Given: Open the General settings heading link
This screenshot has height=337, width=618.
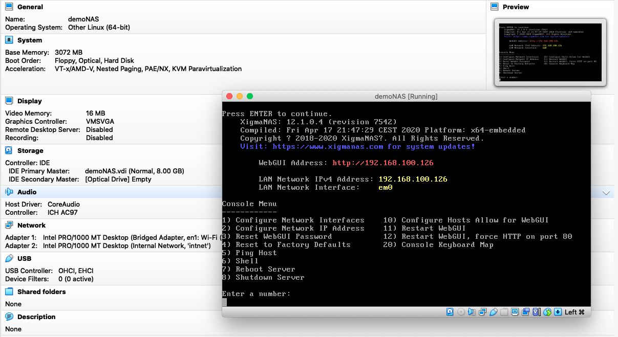Looking at the screenshot, I should pyautogui.click(x=30, y=7).
